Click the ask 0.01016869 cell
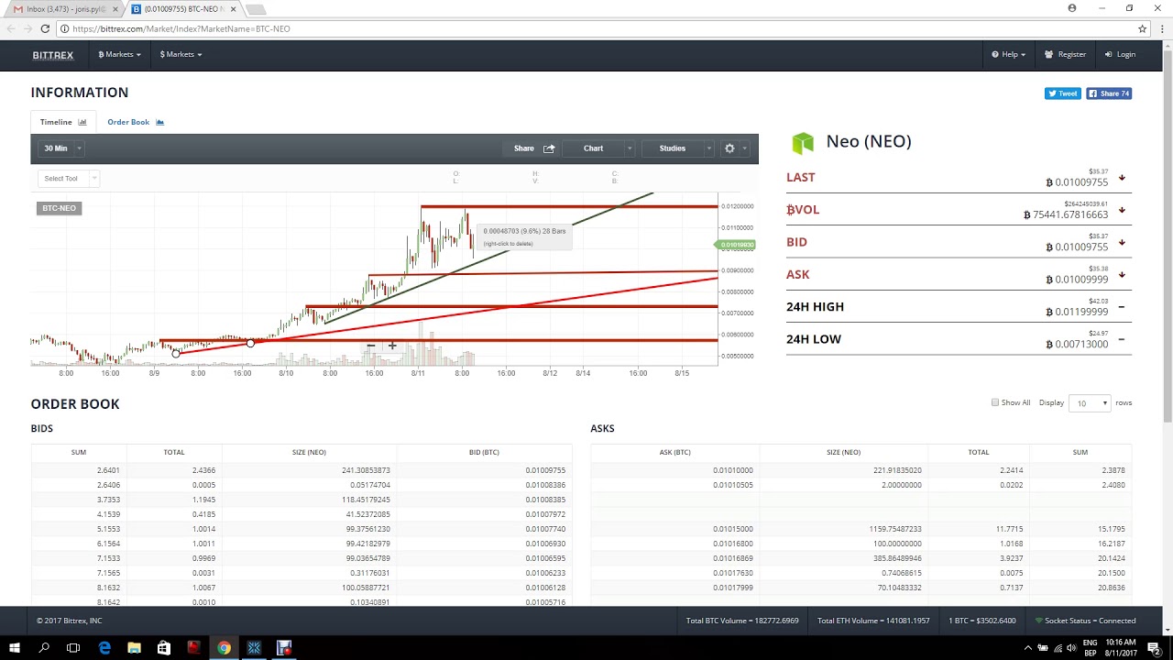 coord(733,558)
